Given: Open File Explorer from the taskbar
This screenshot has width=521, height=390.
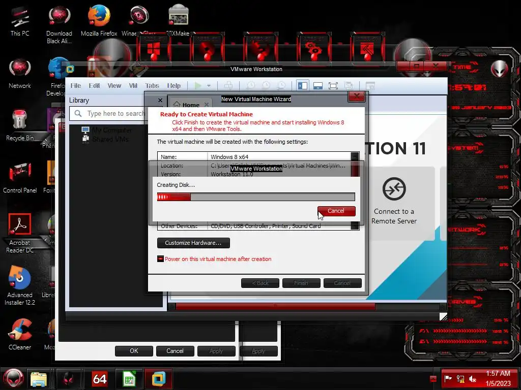Looking at the screenshot, I should (39, 379).
